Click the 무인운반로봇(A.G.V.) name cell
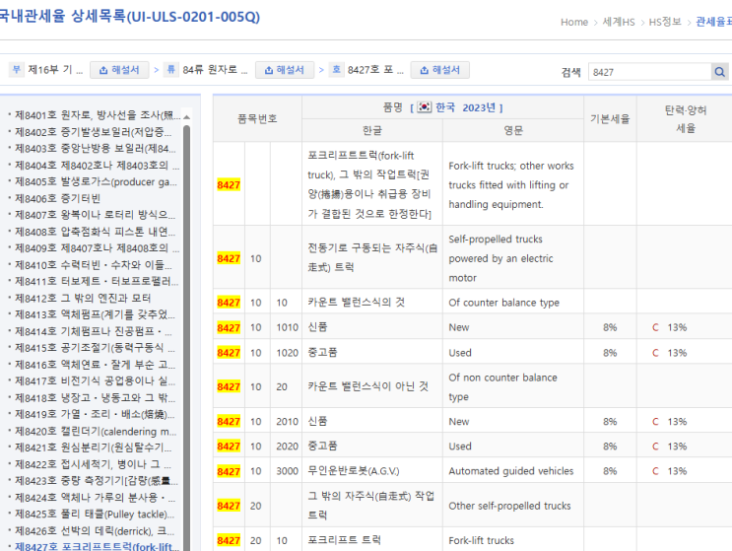This screenshot has height=551, width=732. (x=372, y=471)
